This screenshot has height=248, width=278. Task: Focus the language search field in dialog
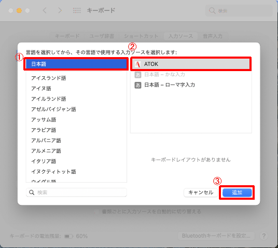(76, 192)
